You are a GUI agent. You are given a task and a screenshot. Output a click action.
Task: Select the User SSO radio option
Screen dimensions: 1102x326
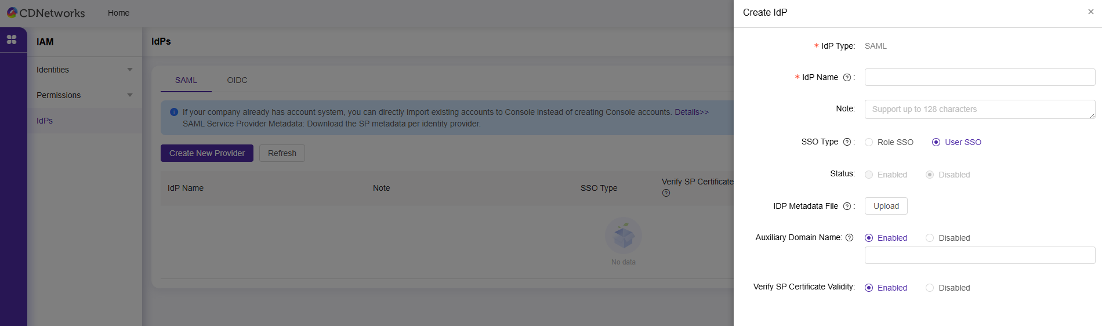936,143
